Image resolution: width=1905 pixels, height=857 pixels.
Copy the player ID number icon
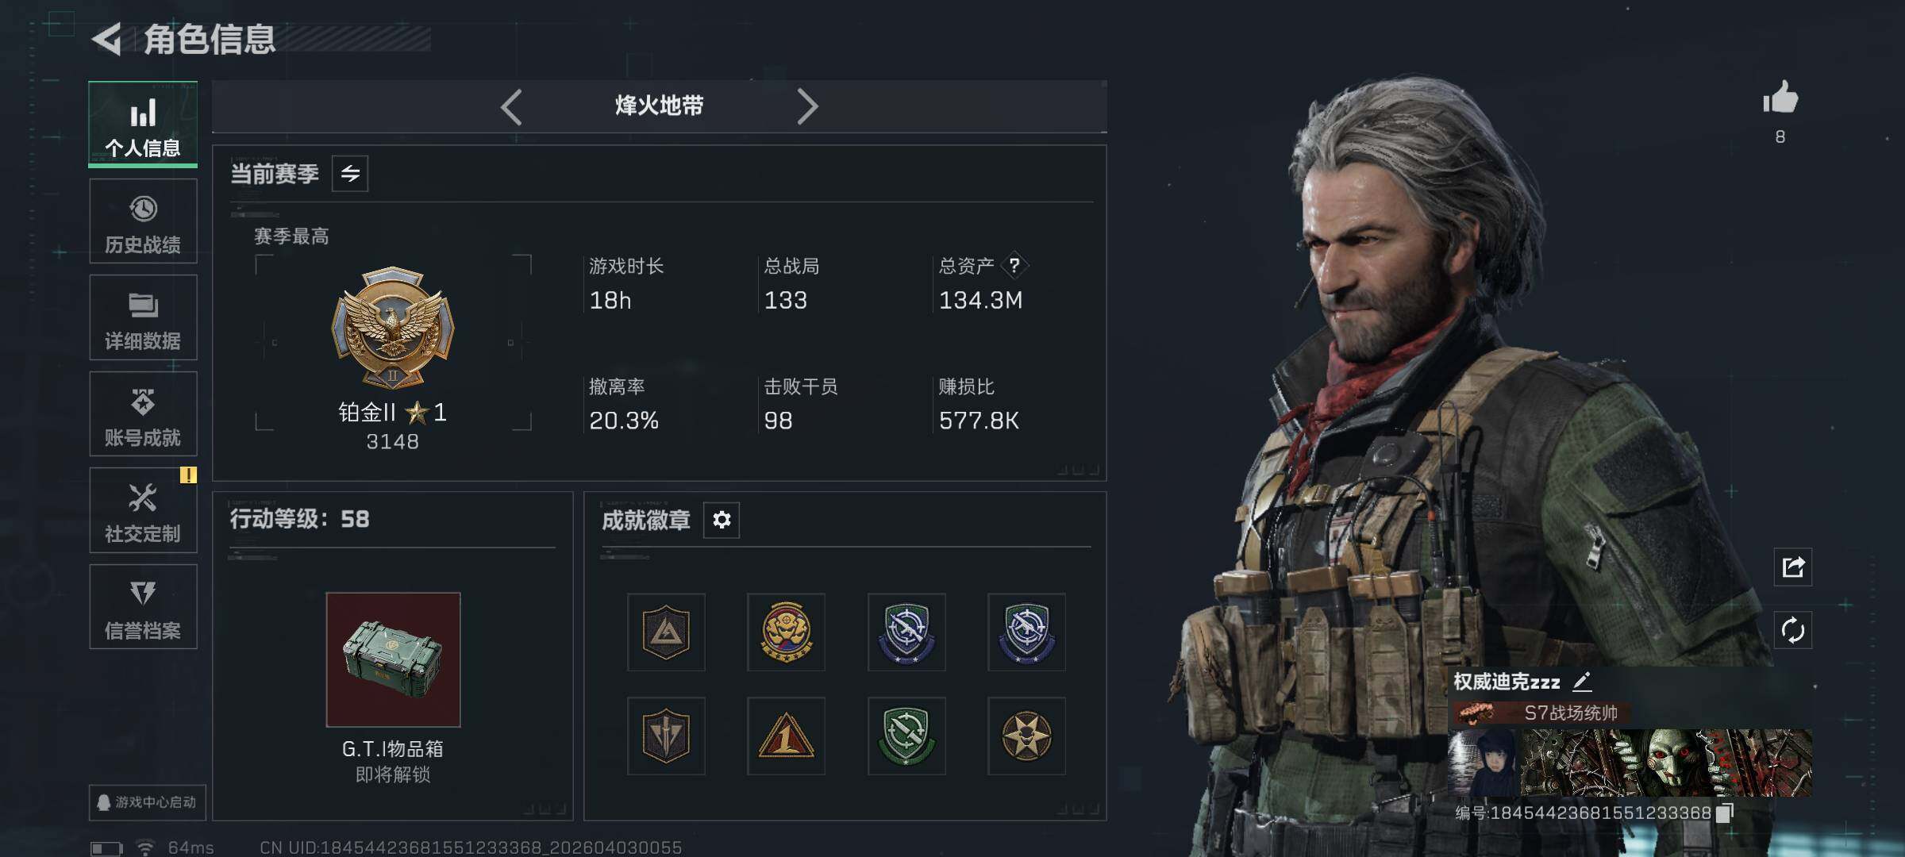1725,813
